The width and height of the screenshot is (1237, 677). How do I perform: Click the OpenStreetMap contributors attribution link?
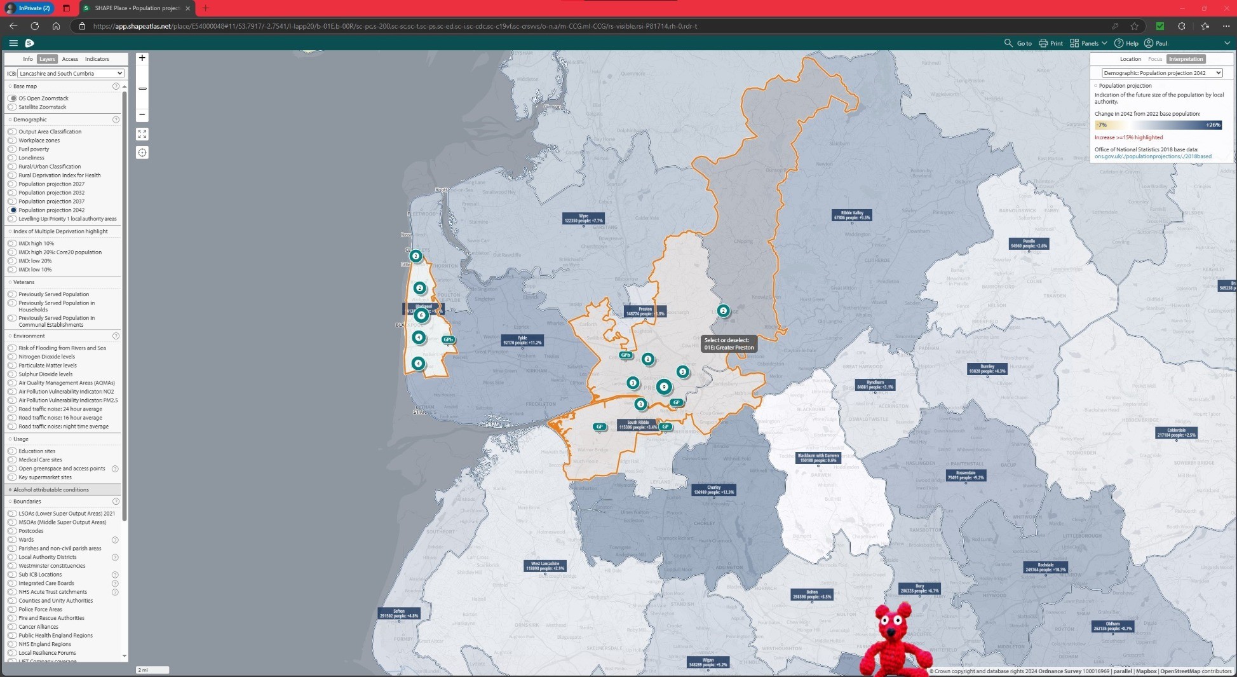click(1196, 671)
